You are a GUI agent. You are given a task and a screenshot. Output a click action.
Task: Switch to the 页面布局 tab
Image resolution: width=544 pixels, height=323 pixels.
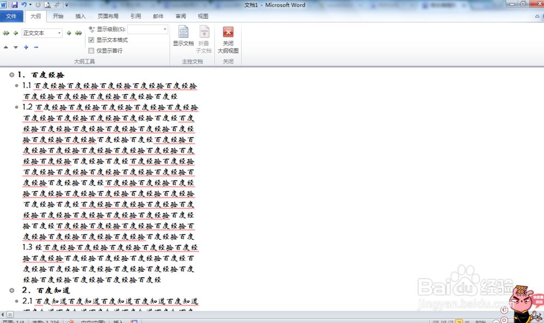click(108, 16)
